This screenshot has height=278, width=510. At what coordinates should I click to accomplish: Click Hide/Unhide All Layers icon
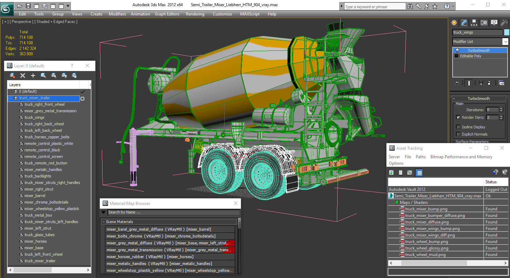pos(64,76)
